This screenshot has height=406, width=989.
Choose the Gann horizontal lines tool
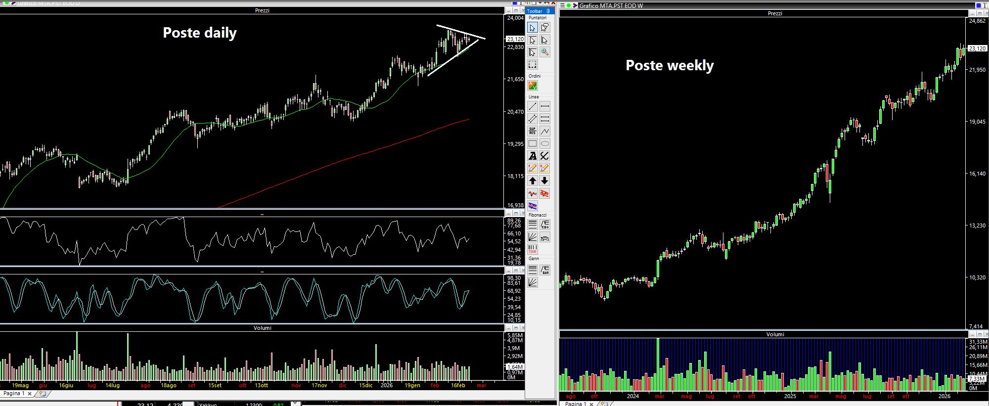point(532,270)
